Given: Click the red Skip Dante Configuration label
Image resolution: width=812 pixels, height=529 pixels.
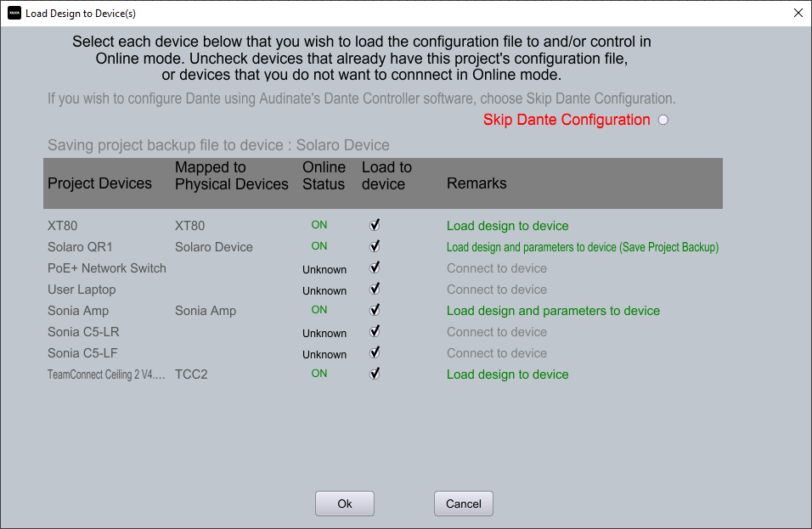Looking at the screenshot, I should (x=567, y=120).
